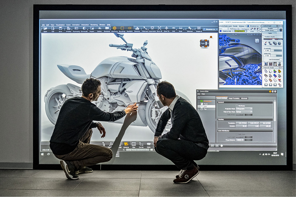Image resolution: width=296 pixels, height=197 pixels.
Task: Open the Visualization menu
Action: click(60, 25)
